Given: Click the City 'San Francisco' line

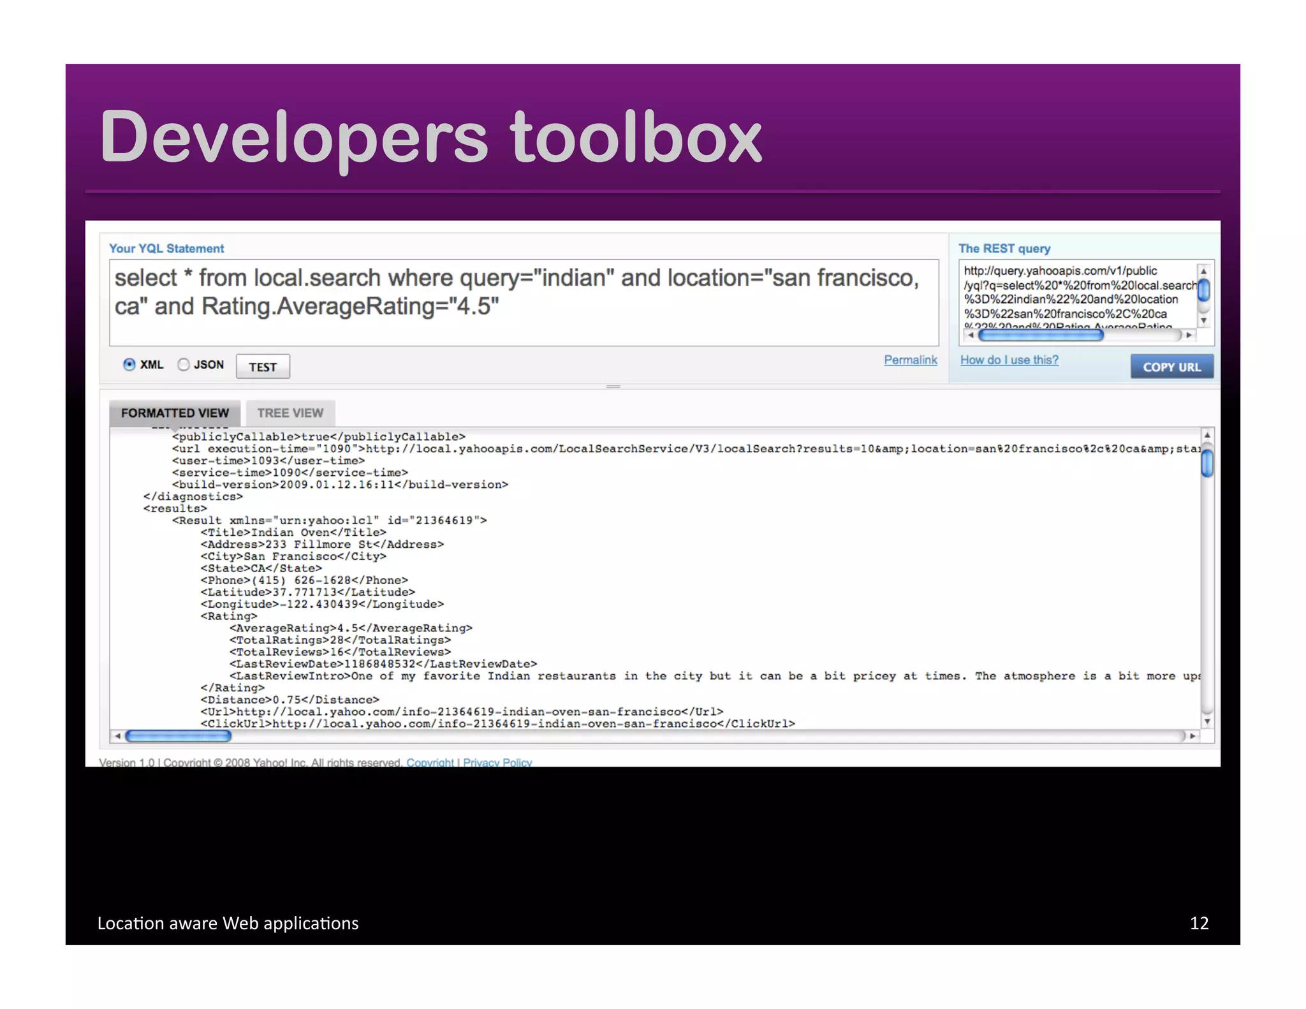Looking at the screenshot, I should pos(293,556).
